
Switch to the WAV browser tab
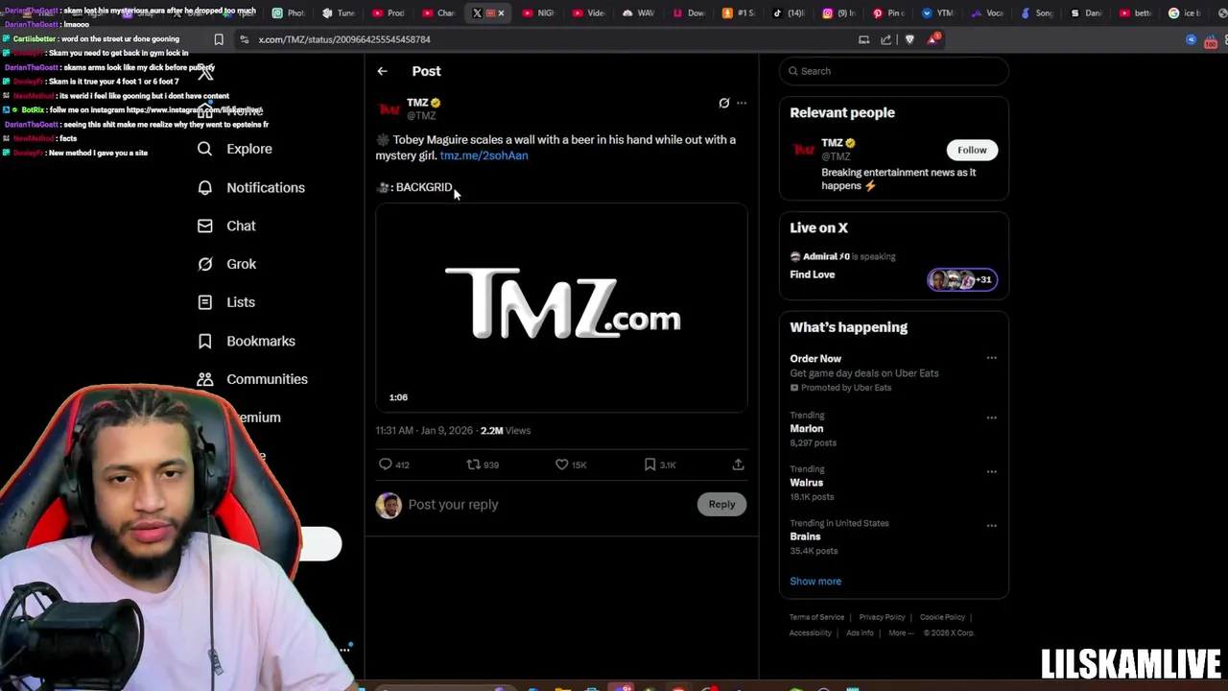[x=639, y=13]
